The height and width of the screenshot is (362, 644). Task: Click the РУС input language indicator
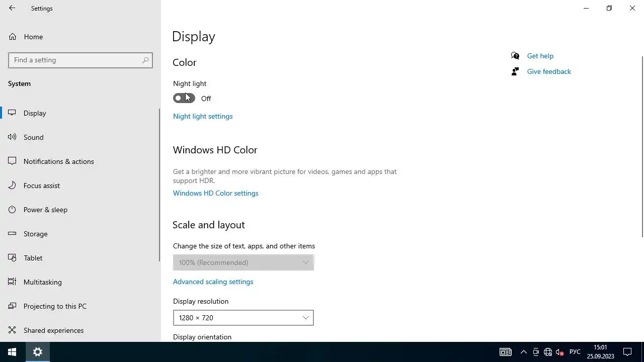tap(575, 352)
